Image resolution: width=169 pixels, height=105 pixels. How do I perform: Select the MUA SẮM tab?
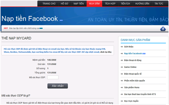[94, 4]
